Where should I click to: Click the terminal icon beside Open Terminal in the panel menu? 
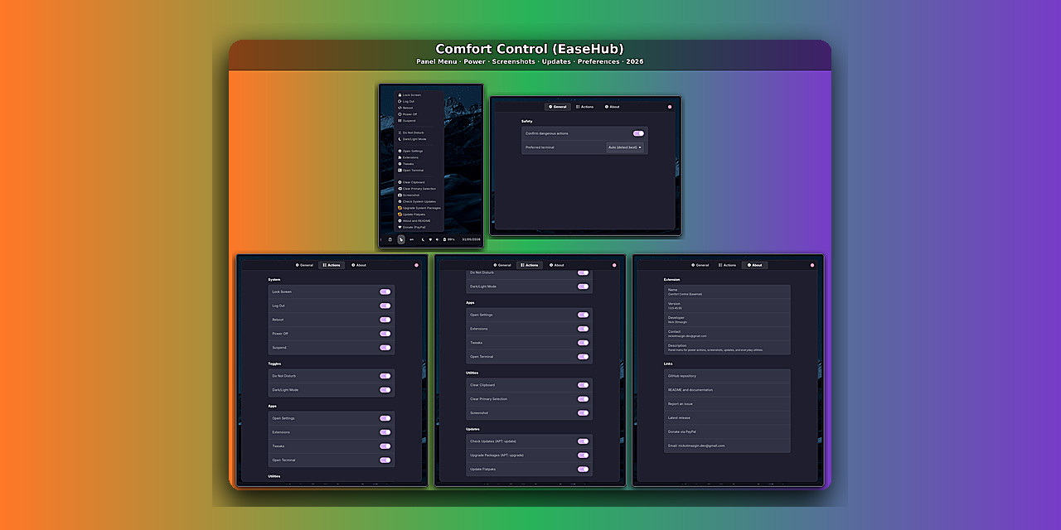(399, 170)
